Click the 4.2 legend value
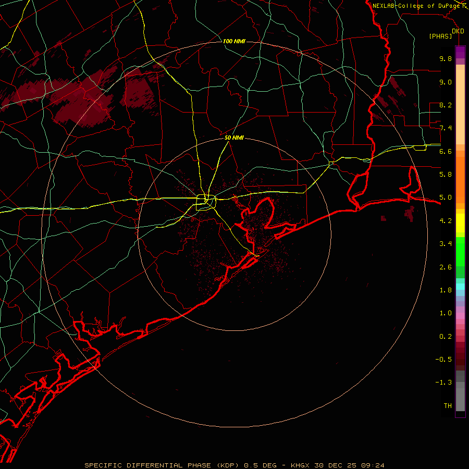 [446, 221]
